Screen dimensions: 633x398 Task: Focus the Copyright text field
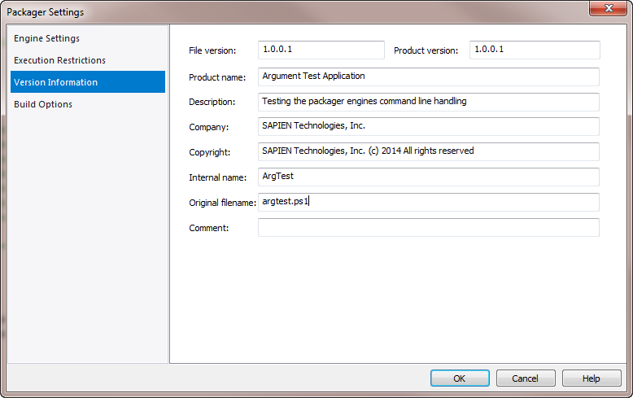[428, 151]
